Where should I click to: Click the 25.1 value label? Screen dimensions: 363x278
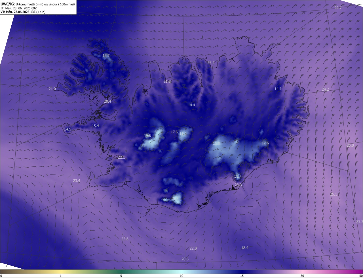[334, 194]
